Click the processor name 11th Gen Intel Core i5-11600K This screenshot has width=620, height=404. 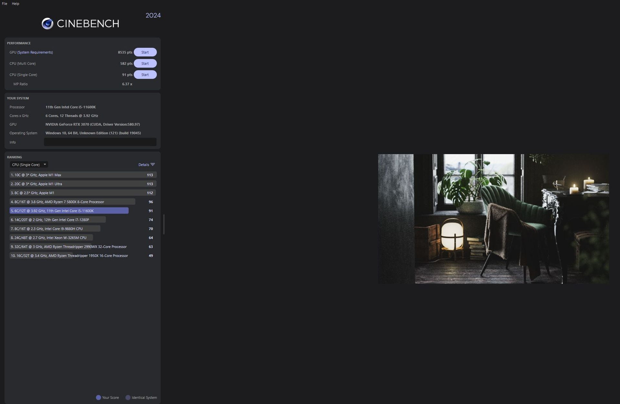point(70,107)
